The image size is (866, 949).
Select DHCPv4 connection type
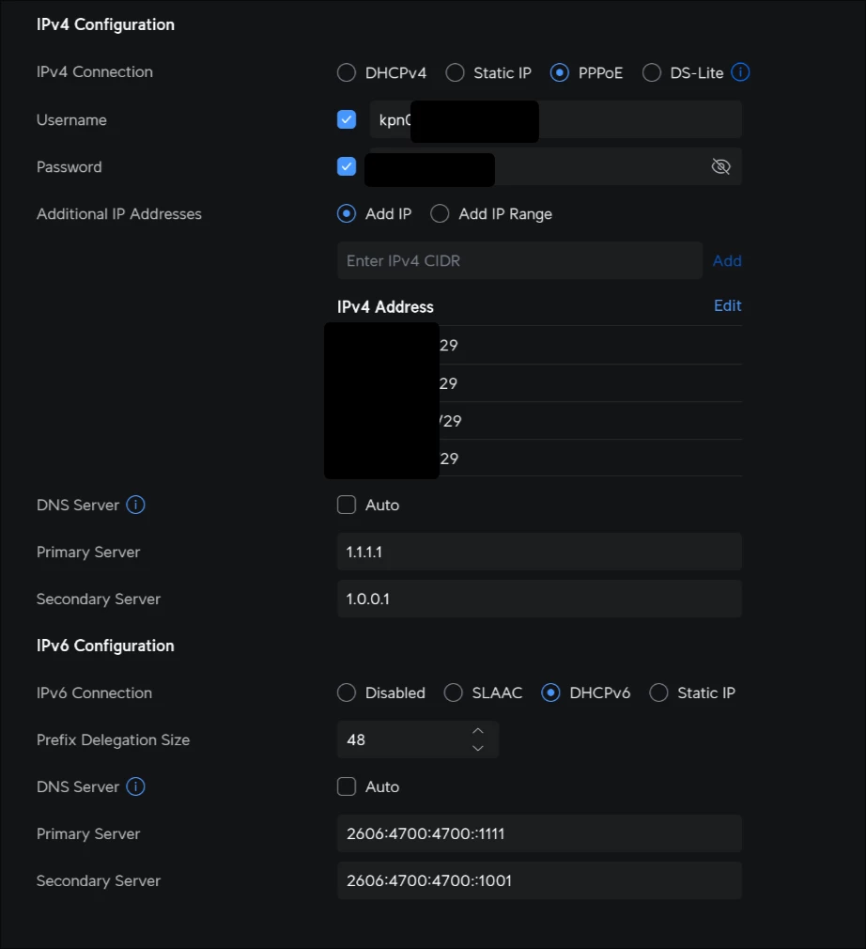click(347, 72)
